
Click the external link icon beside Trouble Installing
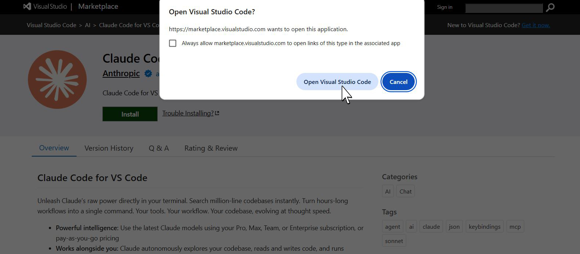point(217,113)
